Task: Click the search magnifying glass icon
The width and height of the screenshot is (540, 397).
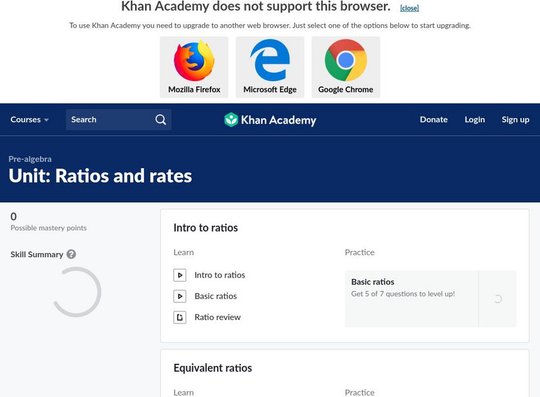Action: (161, 120)
